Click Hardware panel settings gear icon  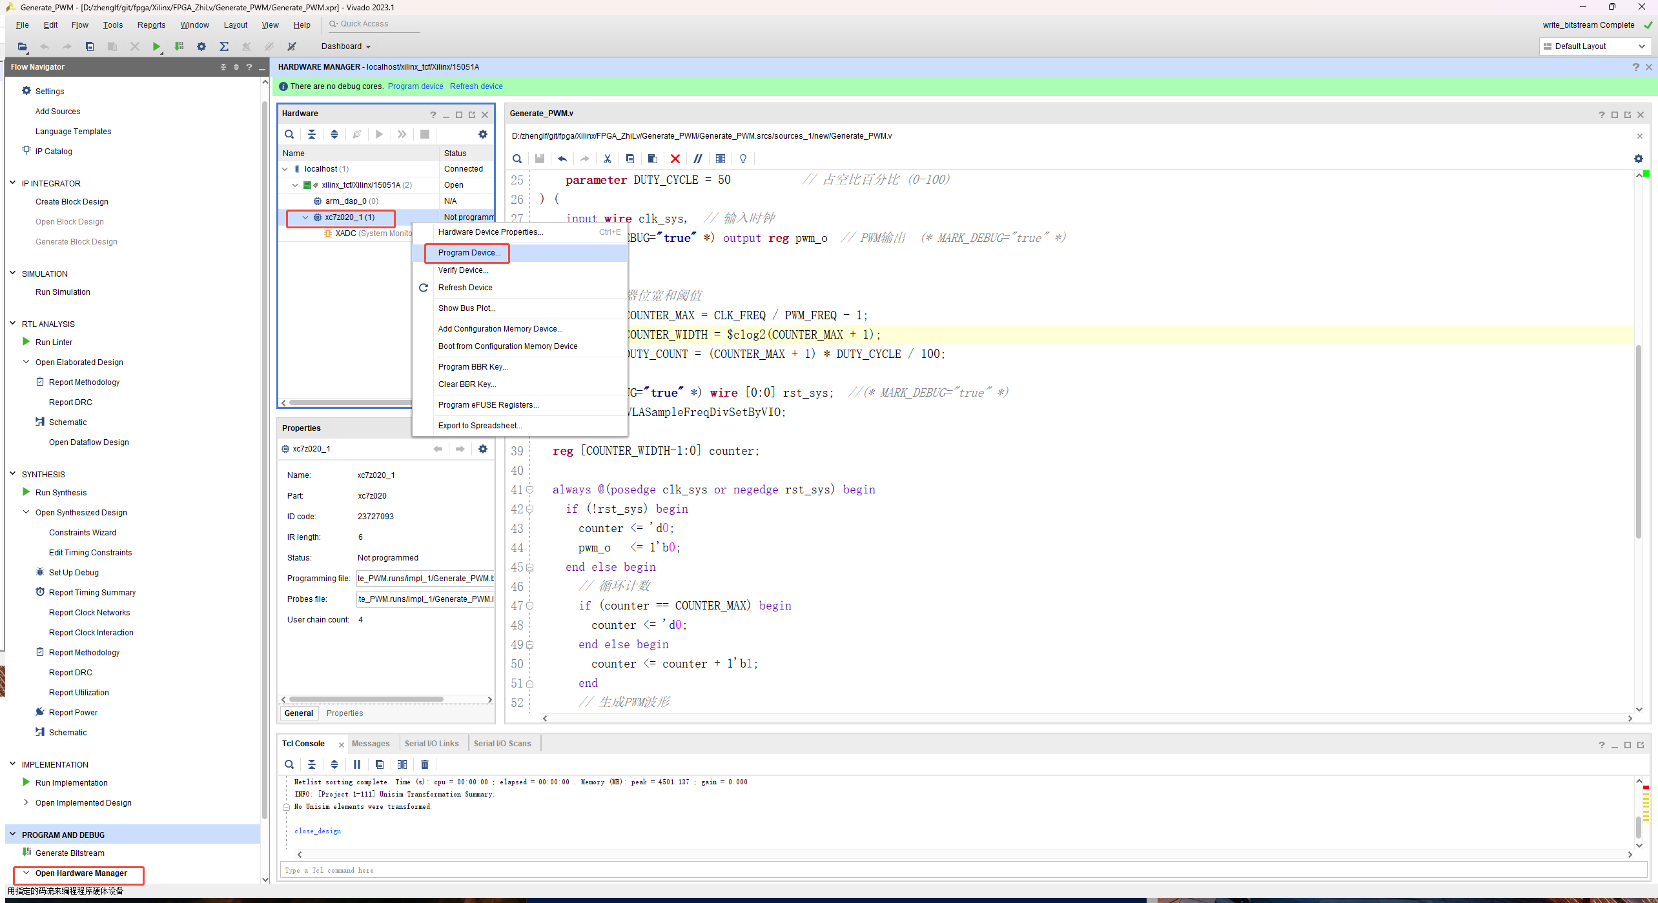(x=482, y=134)
